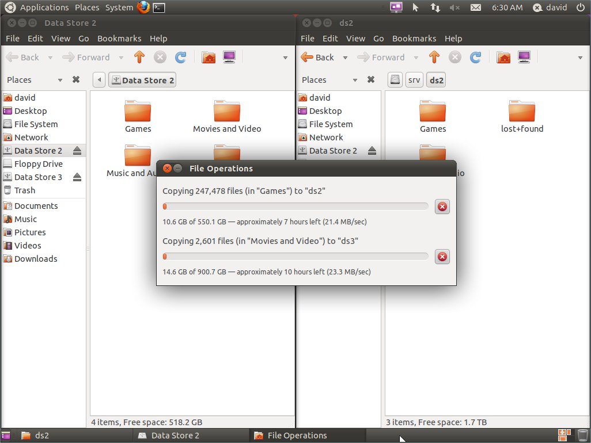Open the Trash icon in bottom panel
Viewport: 591px width, 443px height.
click(x=583, y=435)
